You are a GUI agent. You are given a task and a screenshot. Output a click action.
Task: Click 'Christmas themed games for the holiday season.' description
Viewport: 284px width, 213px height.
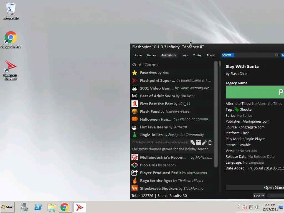171,149
